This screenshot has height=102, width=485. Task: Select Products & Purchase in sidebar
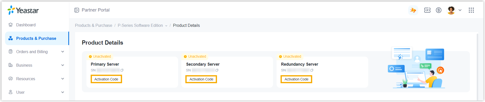pos(36,38)
